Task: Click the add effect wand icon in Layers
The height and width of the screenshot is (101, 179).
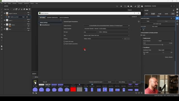Action: coord(14,9)
